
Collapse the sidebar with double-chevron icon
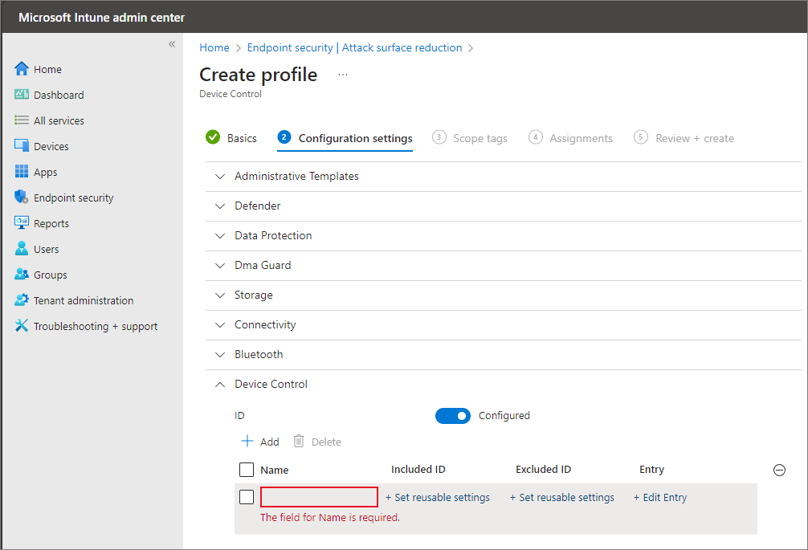[171, 44]
